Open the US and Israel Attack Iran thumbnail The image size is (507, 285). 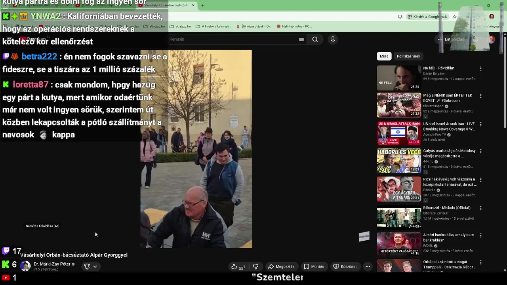[399, 133]
